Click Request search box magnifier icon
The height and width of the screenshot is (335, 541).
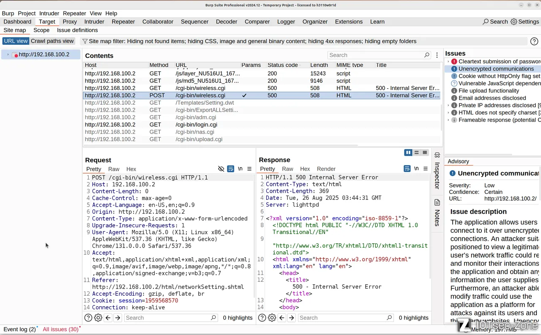pyautogui.click(x=213, y=318)
